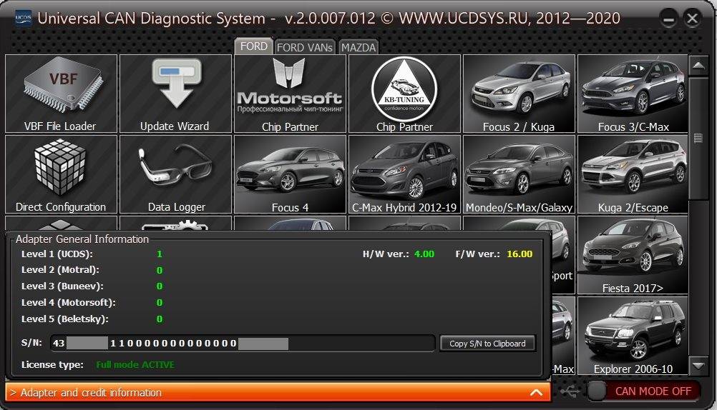This screenshot has width=717, height=410.
Task: Click the 'Level 5 (Beletsky):' label
Action: click(65, 319)
